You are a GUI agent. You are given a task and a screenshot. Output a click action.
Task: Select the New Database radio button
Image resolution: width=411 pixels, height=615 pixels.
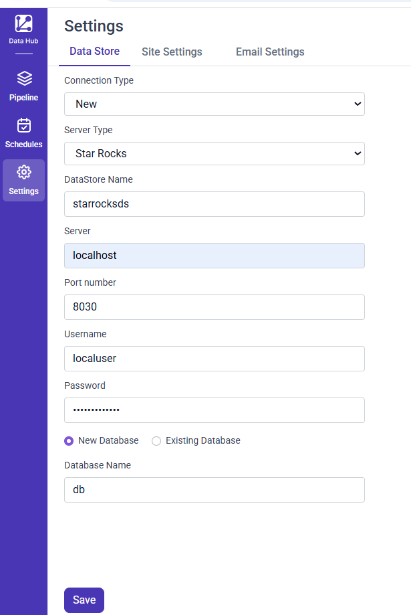69,441
